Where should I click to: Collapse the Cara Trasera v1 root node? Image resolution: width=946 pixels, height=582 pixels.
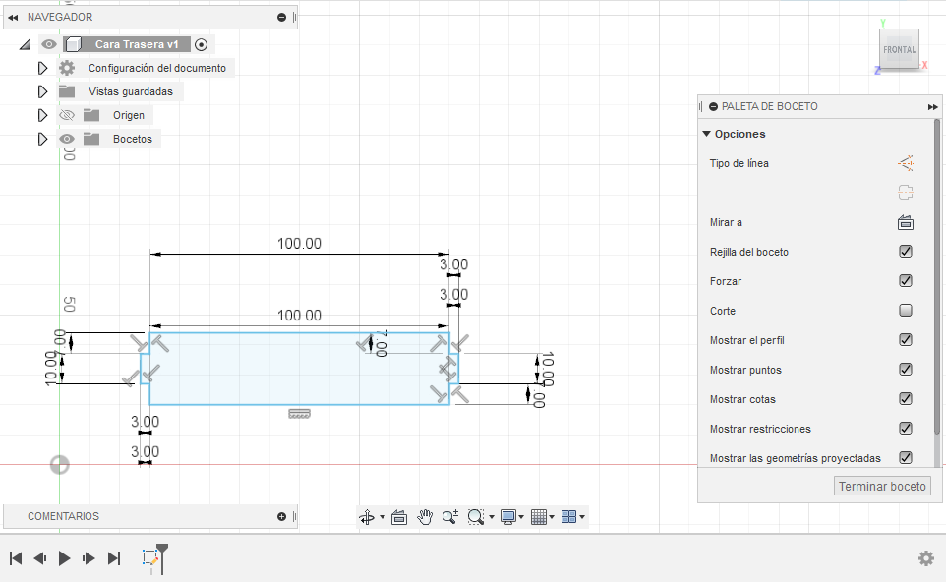pyautogui.click(x=25, y=44)
